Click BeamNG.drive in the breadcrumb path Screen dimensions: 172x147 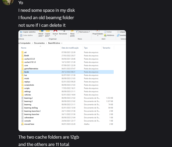(54, 43)
